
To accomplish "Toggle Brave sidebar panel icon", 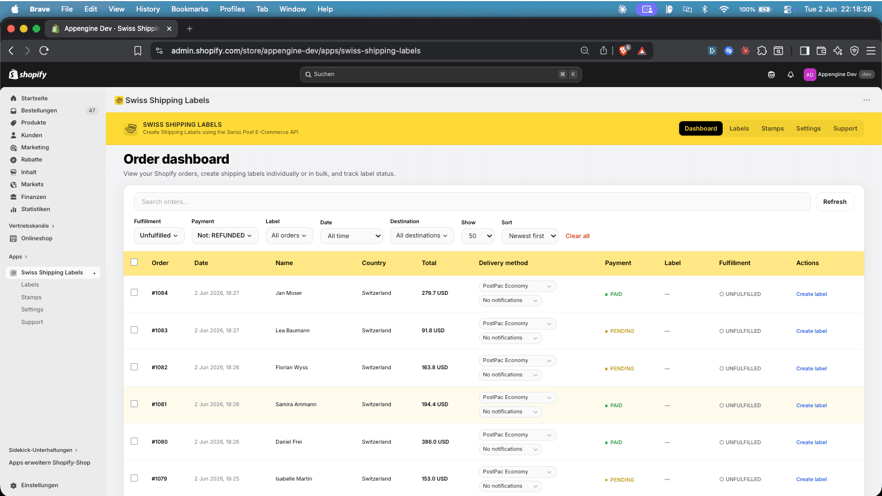I will [x=805, y=51].
